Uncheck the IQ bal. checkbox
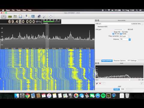The width and height of the screenshot is (144, 108). [121, 34]
